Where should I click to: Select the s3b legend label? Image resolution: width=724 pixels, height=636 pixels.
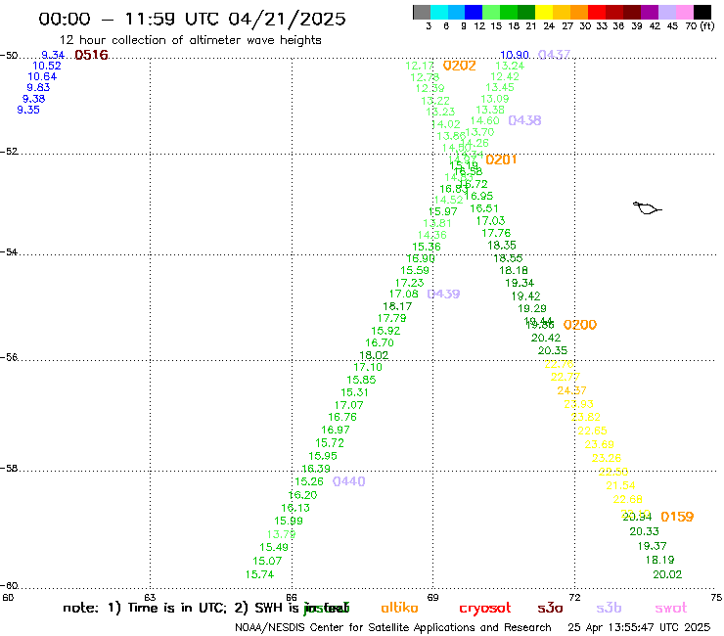coord(609,609)
